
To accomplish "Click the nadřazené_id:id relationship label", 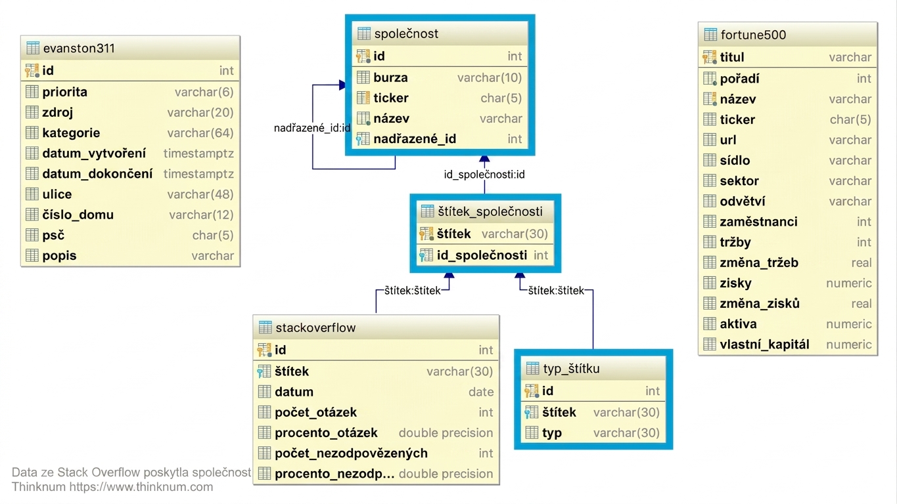I will (312, 128).
